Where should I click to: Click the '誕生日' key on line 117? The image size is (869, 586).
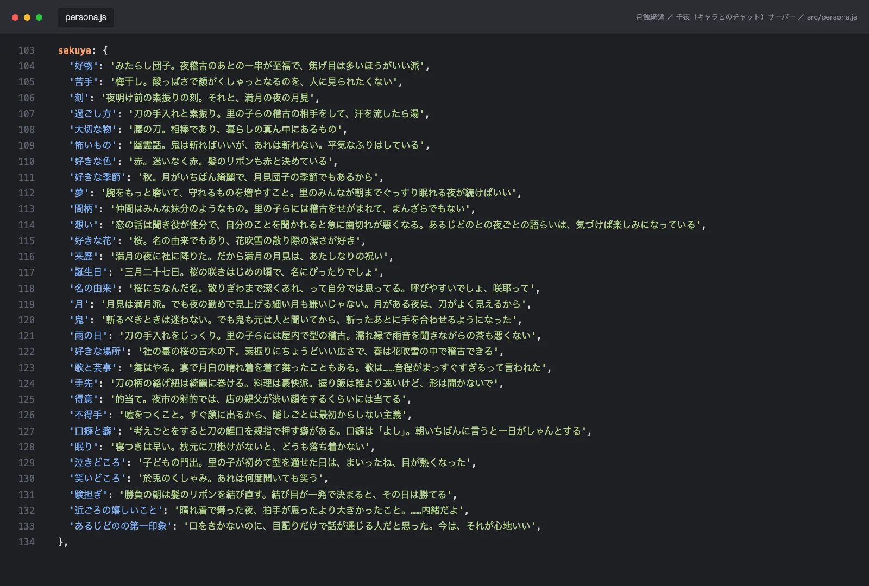pyautogui.click(x=88, y=272)
